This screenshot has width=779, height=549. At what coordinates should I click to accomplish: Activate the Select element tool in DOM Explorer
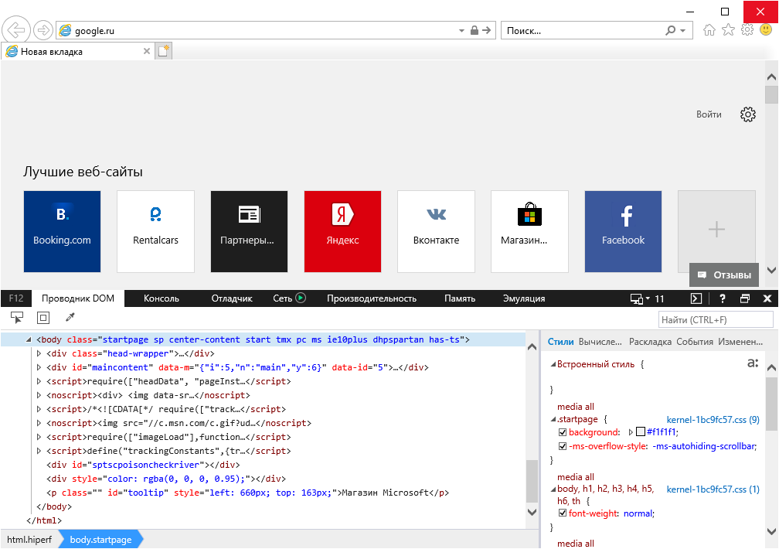pos(17,317)
